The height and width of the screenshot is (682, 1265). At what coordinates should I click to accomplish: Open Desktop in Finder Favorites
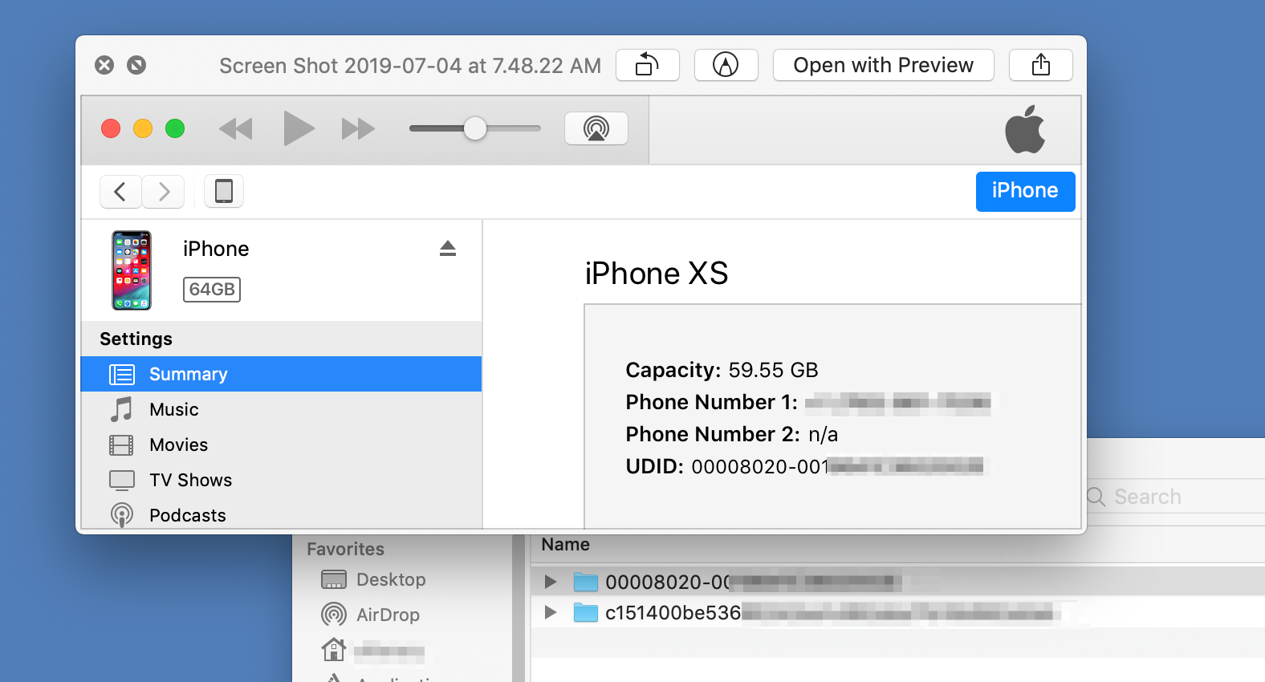tap(391, 579)
